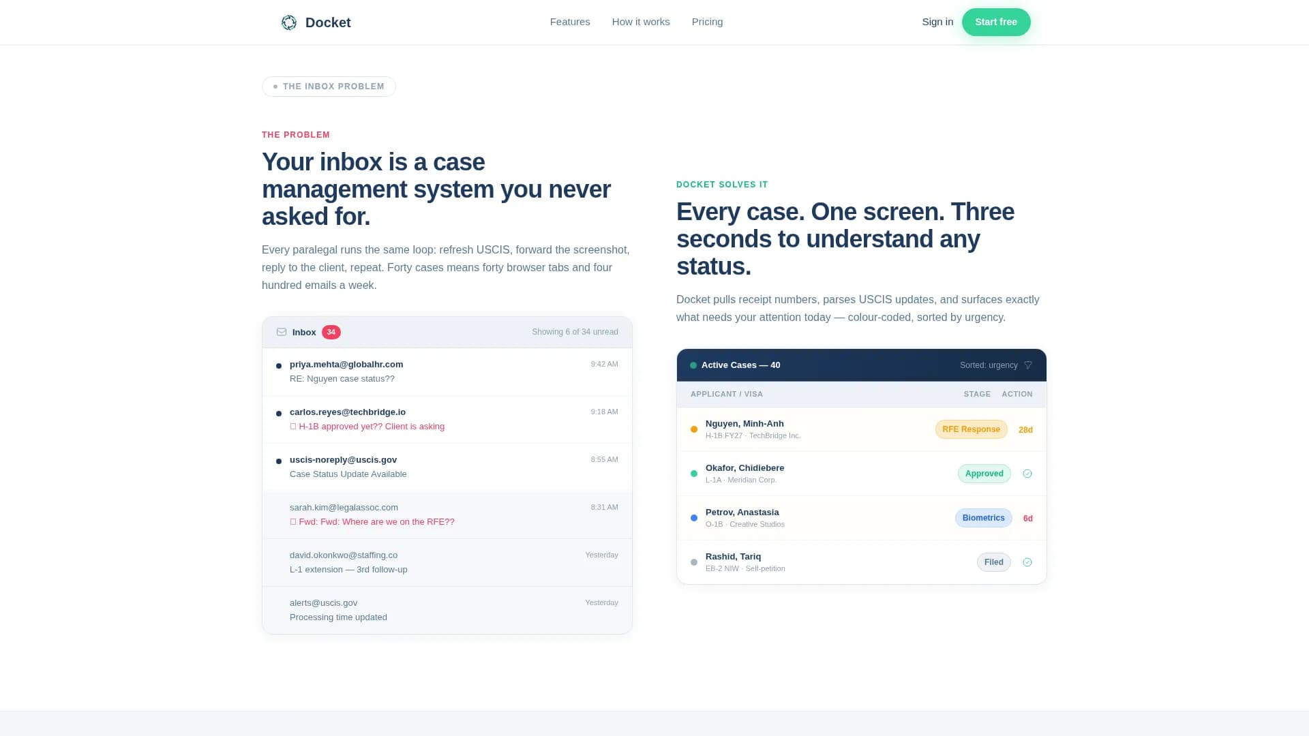Click unread dot beside uscis-noreply@uscis.gov
Image resolution: width=1309 pixels, height=736 pixels.
click(279, 461)
